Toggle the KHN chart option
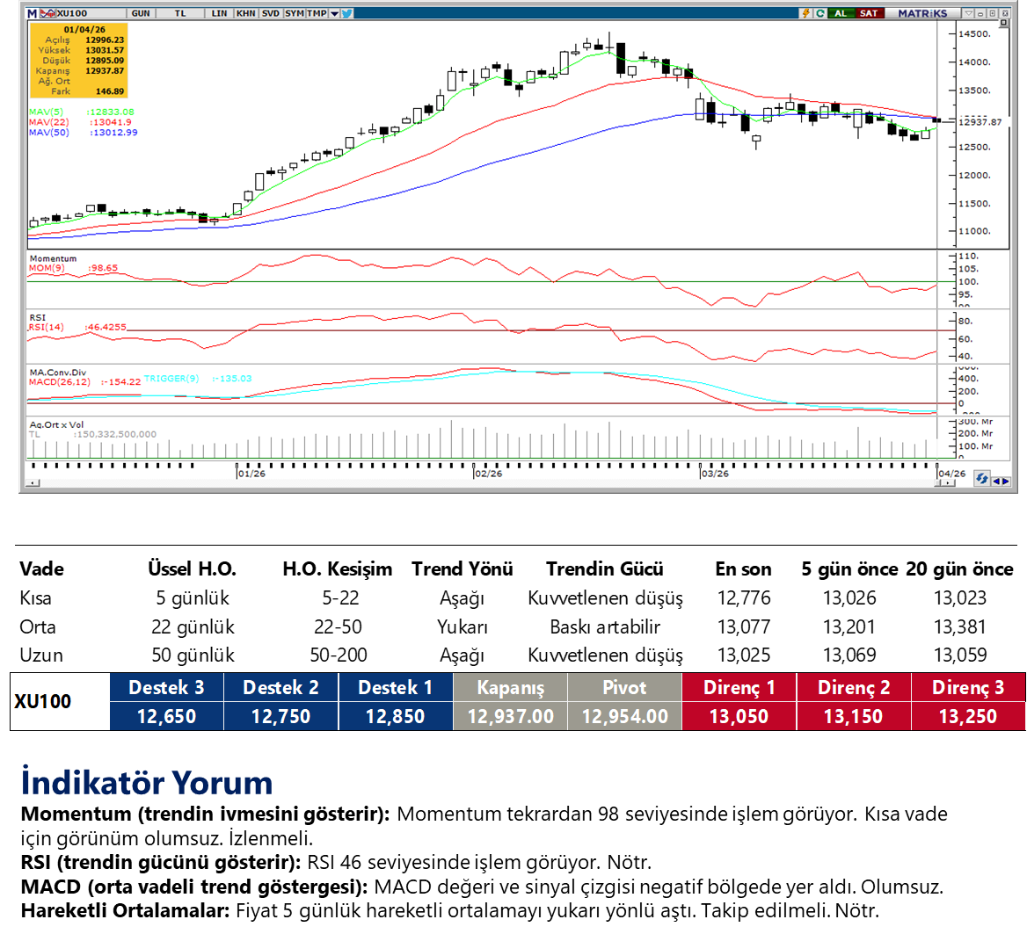 (x=245, y=13)
